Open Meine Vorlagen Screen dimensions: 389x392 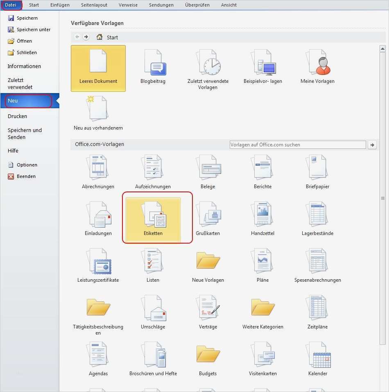pyautogui.click(x=317, y=68)
